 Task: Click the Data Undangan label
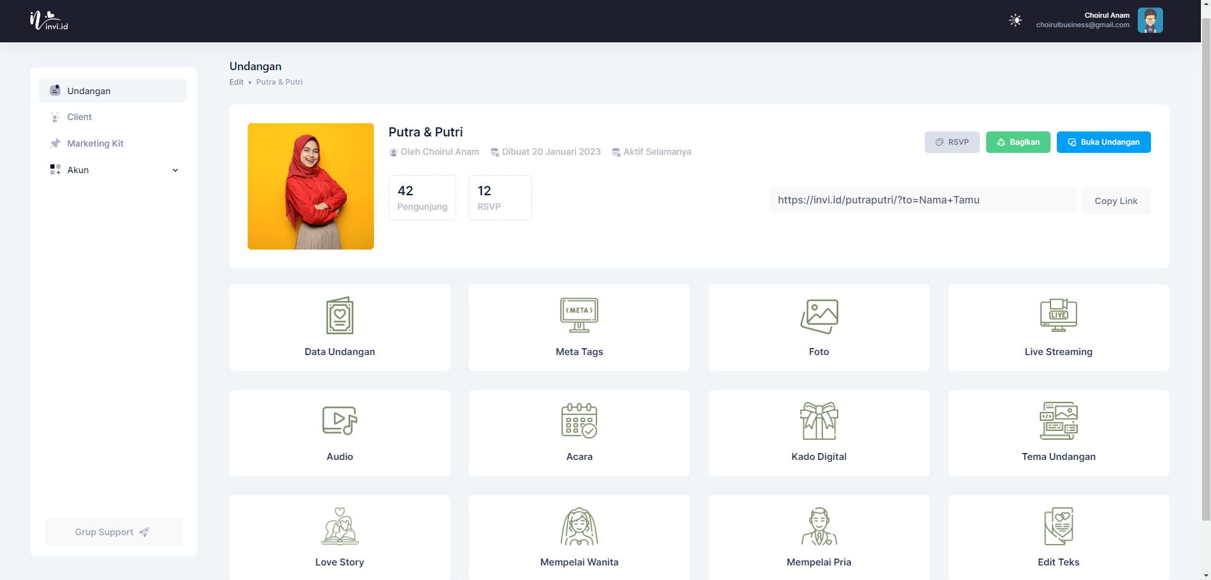pos(340,352)
